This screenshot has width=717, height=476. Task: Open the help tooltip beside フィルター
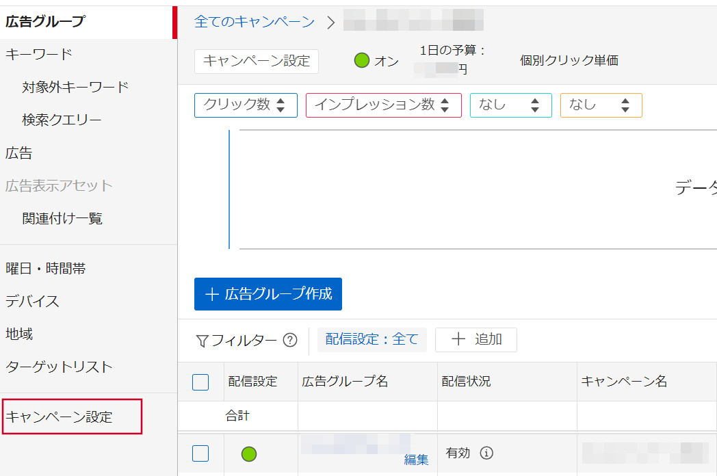click(x=291, y=340)
